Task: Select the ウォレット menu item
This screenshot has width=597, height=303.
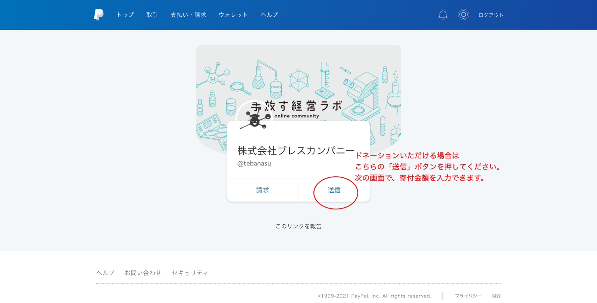Action: pyautogui.click(x=233, y=15)
